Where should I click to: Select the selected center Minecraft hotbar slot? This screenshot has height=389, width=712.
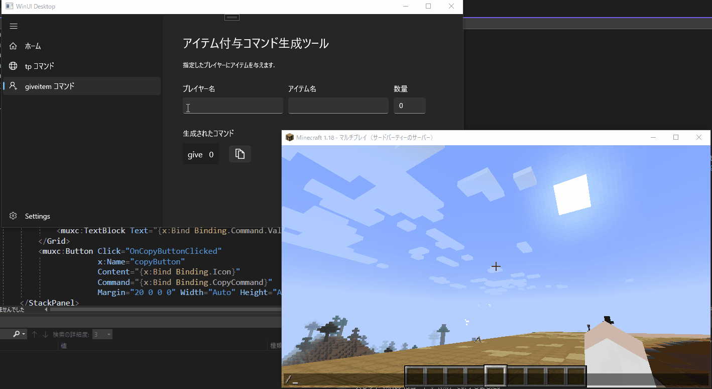pyautogui.click(x=496, y=376)
